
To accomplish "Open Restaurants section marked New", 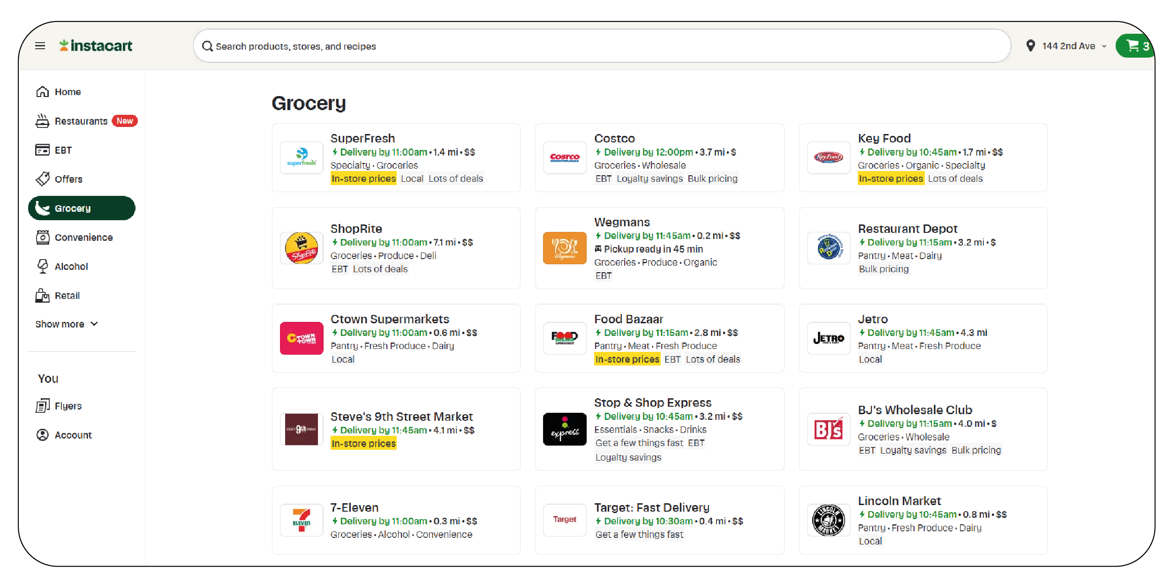I will click(81, 121).
